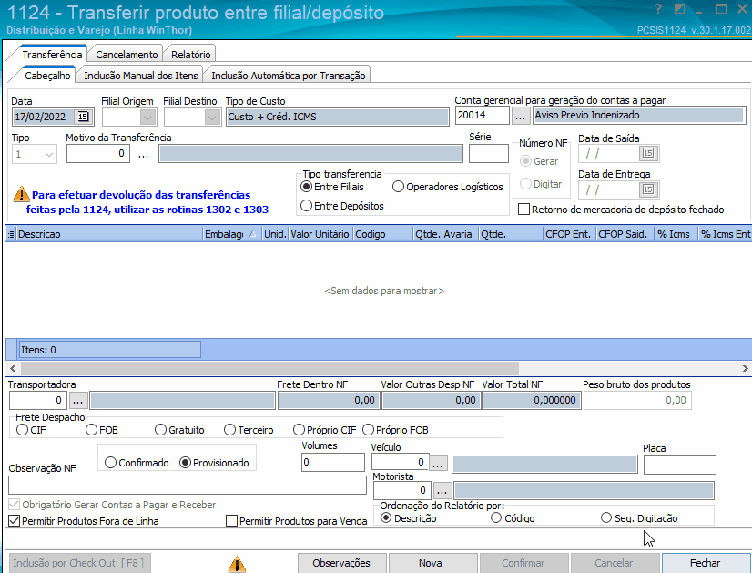The height and width of the screenshot is (573, 752).
Task: Uncheck Permitir Produtos Fora de Linha
Action: click(x=84, y=521)
